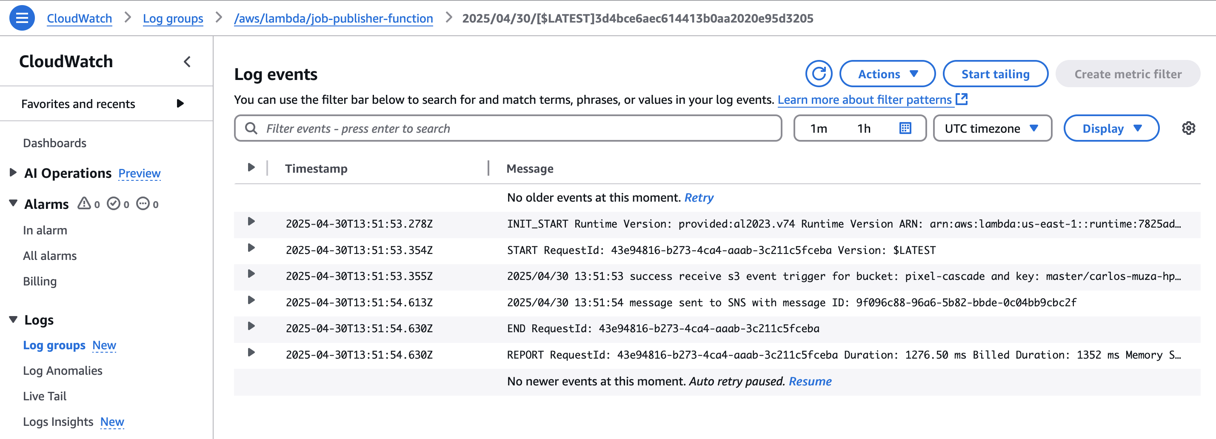Screen dimensions: 1216x439
Task: Select timestamp 2025-04-30T13:51:54.613Z
Action: pyautogui.click(x=359, y=302)
